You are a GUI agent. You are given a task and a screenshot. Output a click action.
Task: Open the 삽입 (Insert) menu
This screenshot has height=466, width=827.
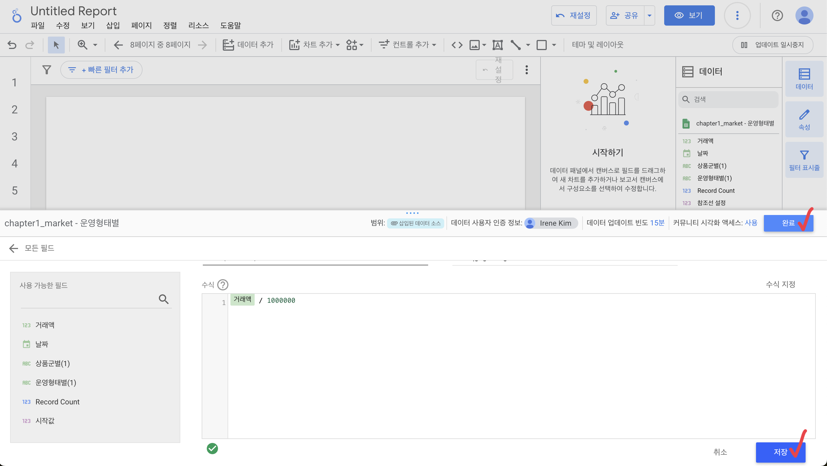click(x=113, y=25)
